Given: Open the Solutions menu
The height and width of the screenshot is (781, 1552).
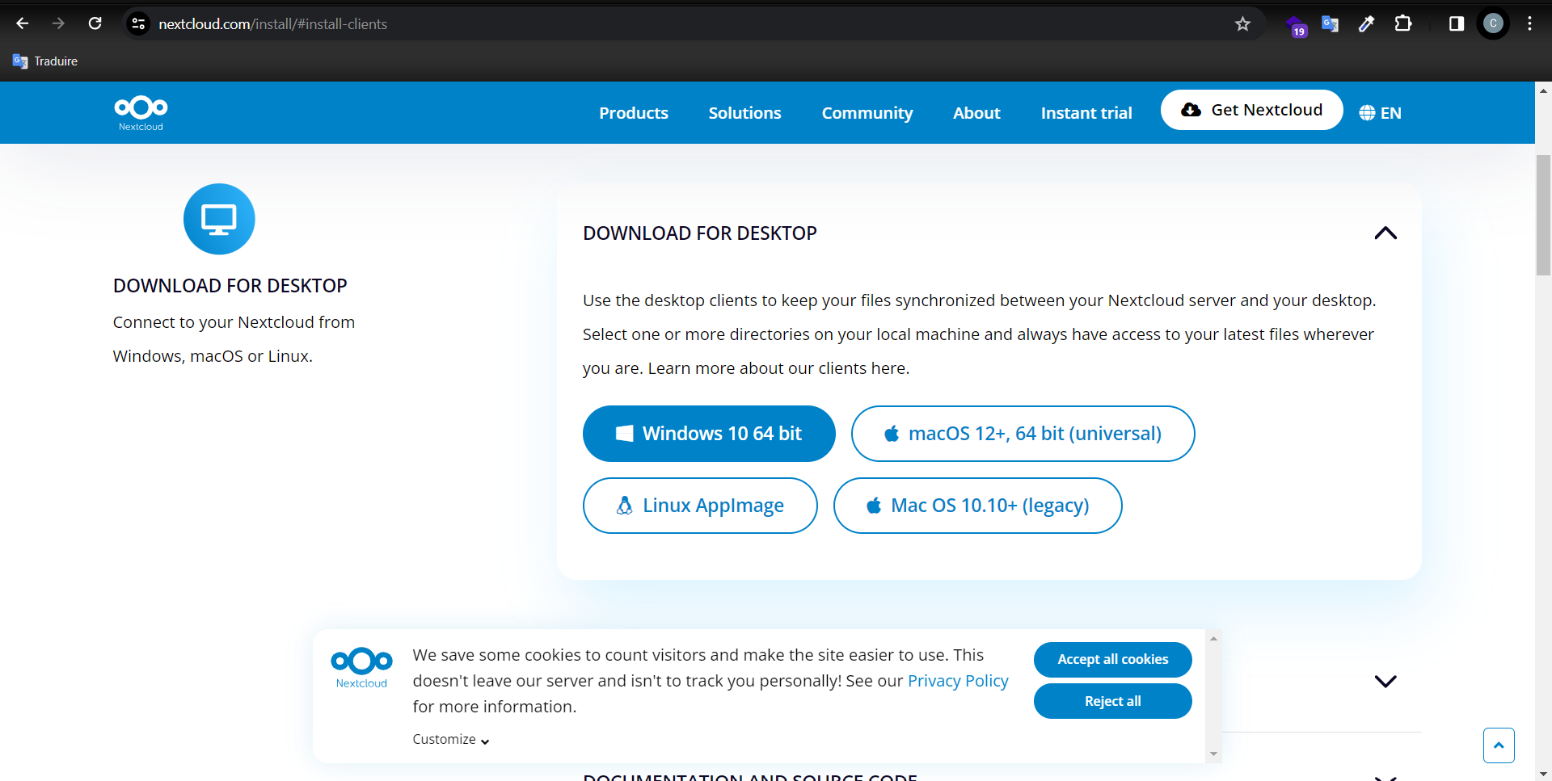Looking at the screenshot, I should 745,113.
